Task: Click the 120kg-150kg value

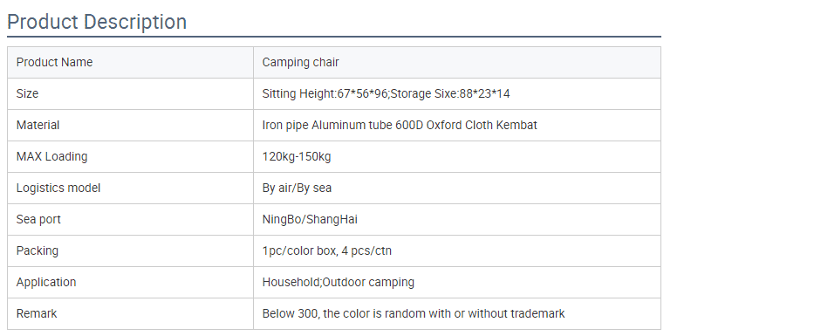Action: (x=297, y=156)
